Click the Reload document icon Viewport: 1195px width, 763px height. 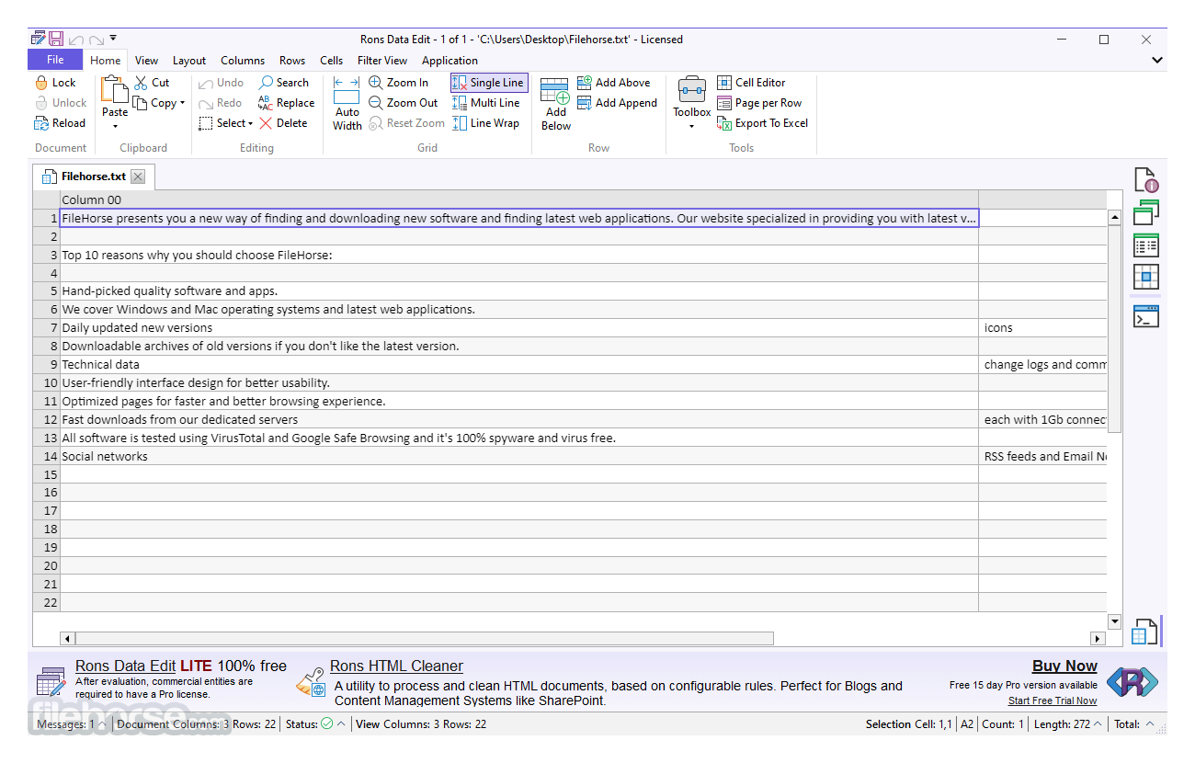[41, 123]
